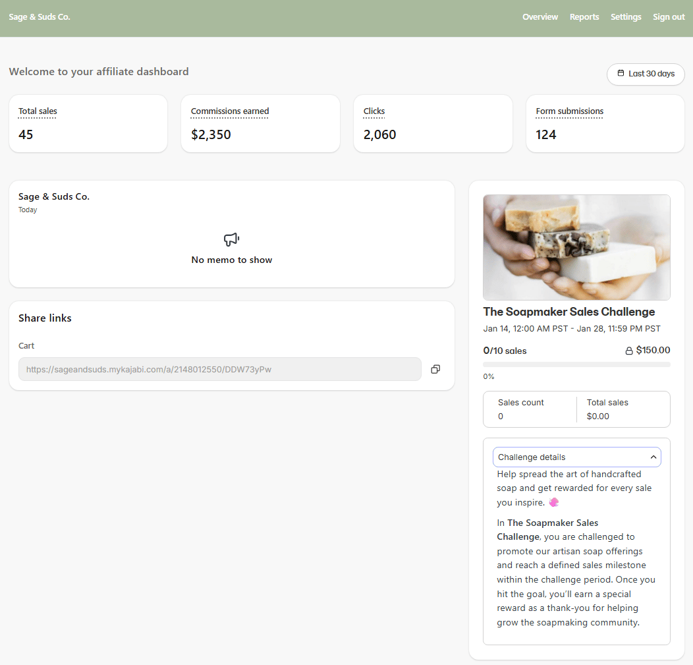Click the challenge date range text
This screenshot has width=693, height=665.
tap(571, 328)
